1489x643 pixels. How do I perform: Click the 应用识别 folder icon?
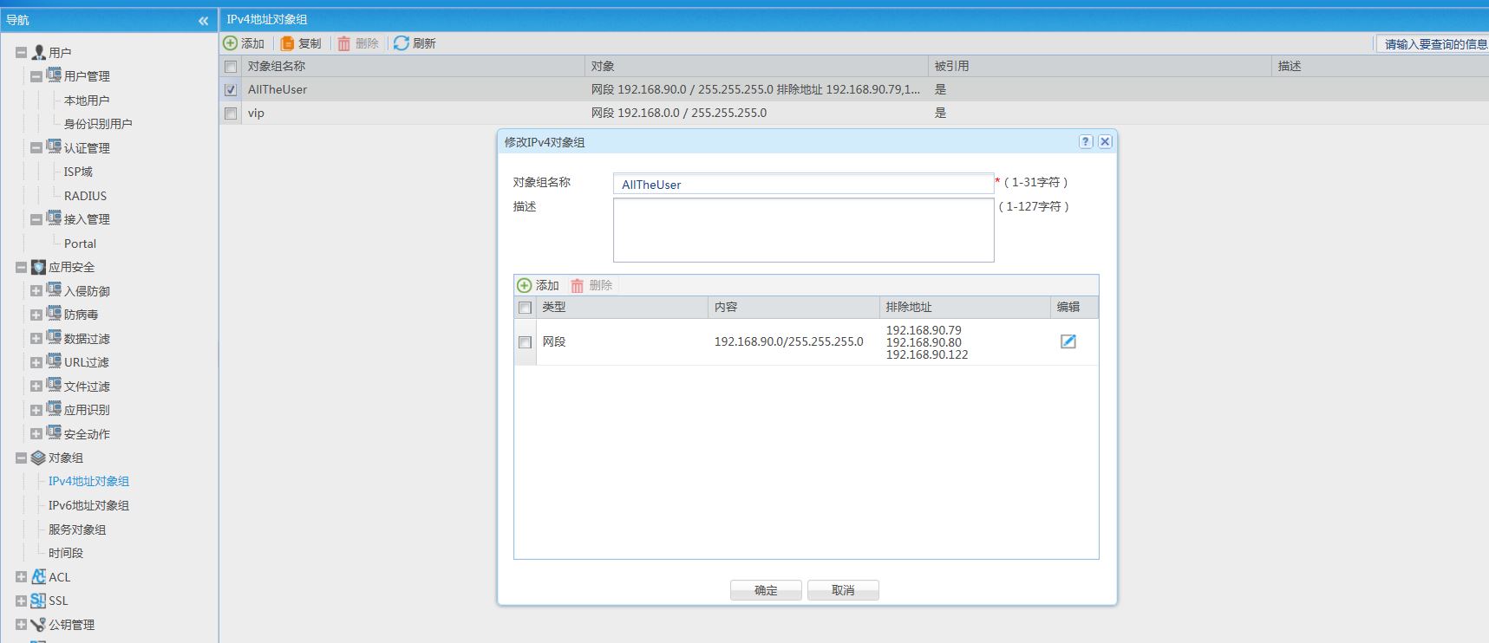click(54, 409)
